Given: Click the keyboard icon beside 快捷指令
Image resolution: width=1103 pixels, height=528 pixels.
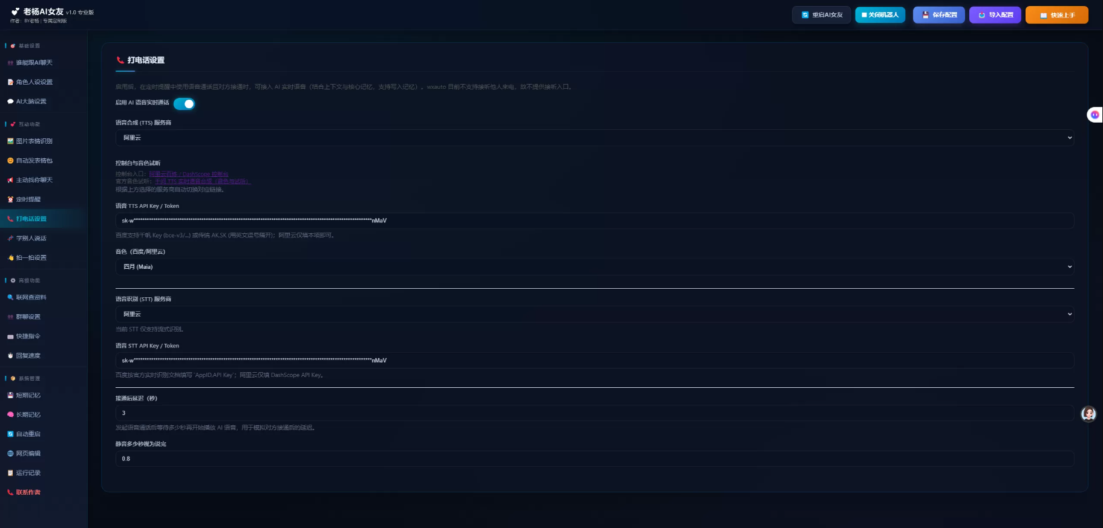Looking at the screenshot, I should point(10,336).
